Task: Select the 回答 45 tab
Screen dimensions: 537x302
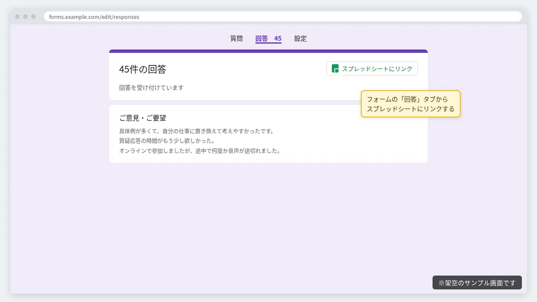Action: tap(268, 39)
